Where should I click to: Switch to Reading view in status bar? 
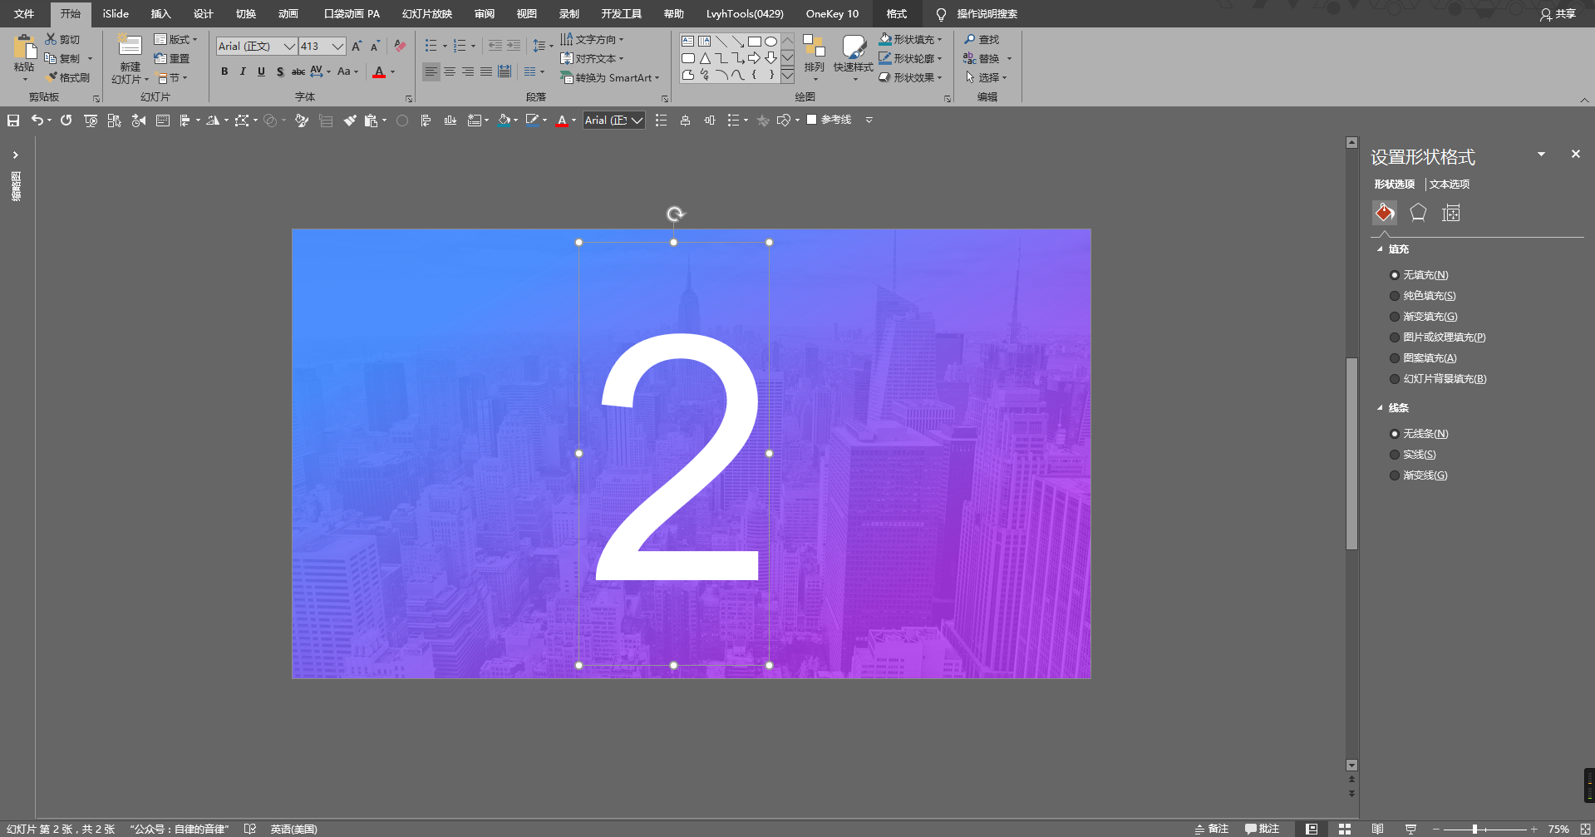1377,829
